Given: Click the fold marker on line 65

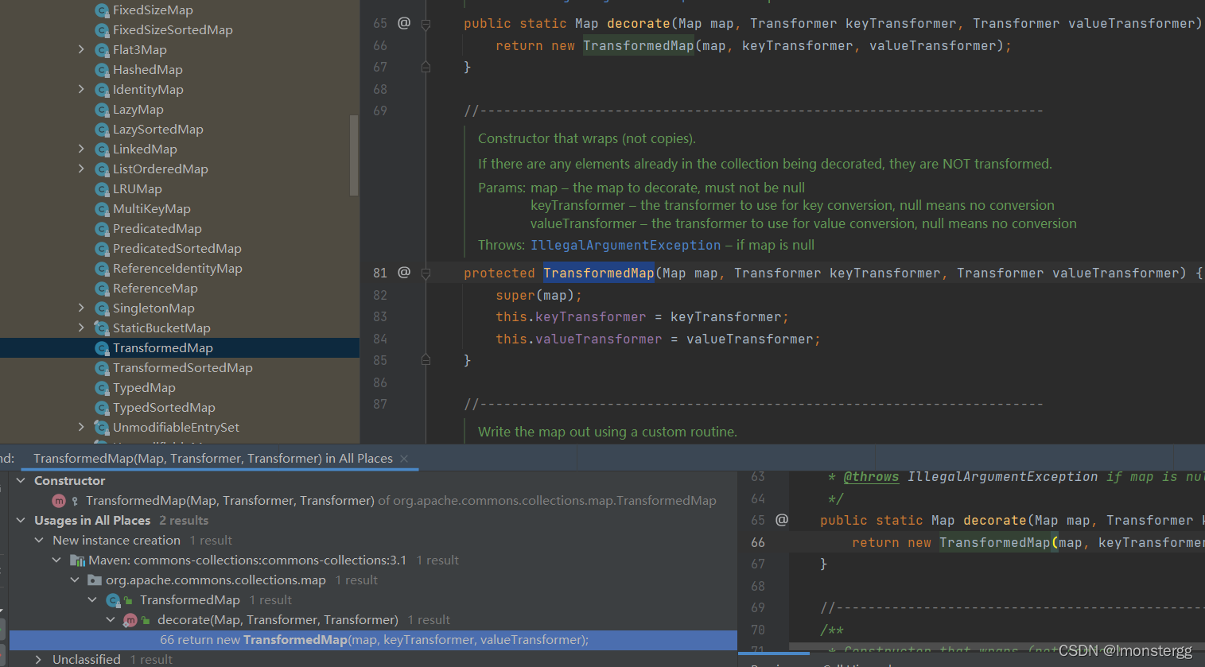Looking at the screenshot, I should (x=426, y=25).
